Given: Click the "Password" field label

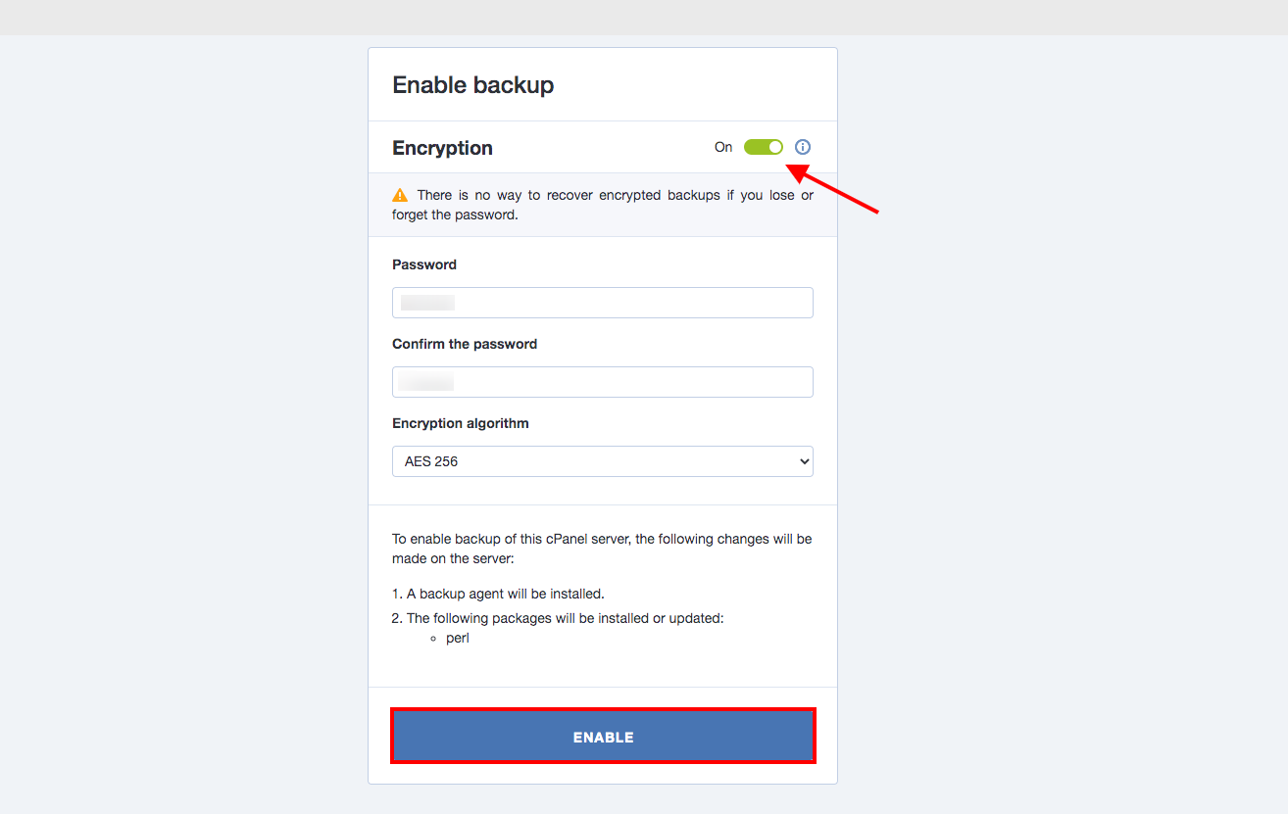Looking at the screenshot, I should coord(424,264).
